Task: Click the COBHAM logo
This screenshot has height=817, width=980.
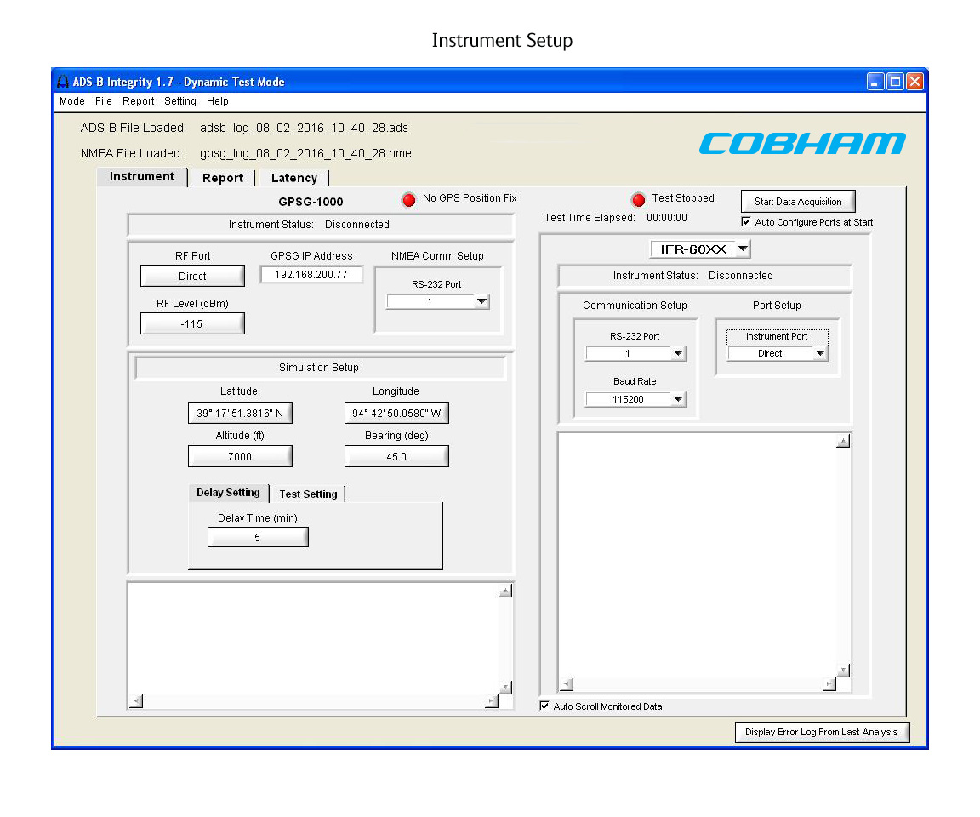Action: pos(802,144)
